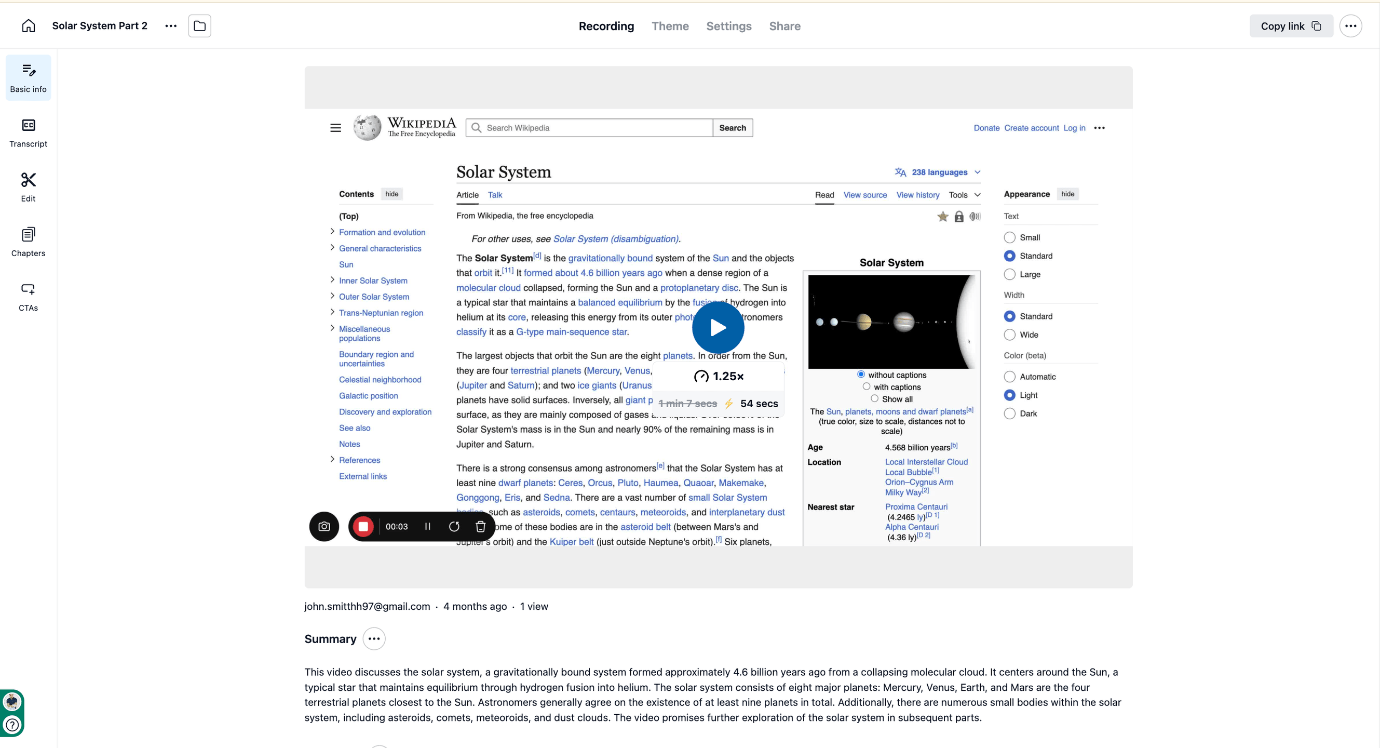
Task: Open Basic info sidebar panel
Action: pyautogui.click(x=29, y=78)
